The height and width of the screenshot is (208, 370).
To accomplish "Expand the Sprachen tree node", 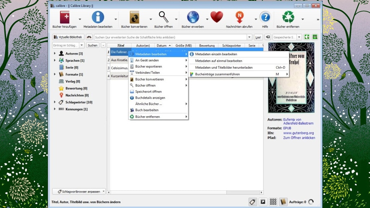I will click(x=55, y=60).
